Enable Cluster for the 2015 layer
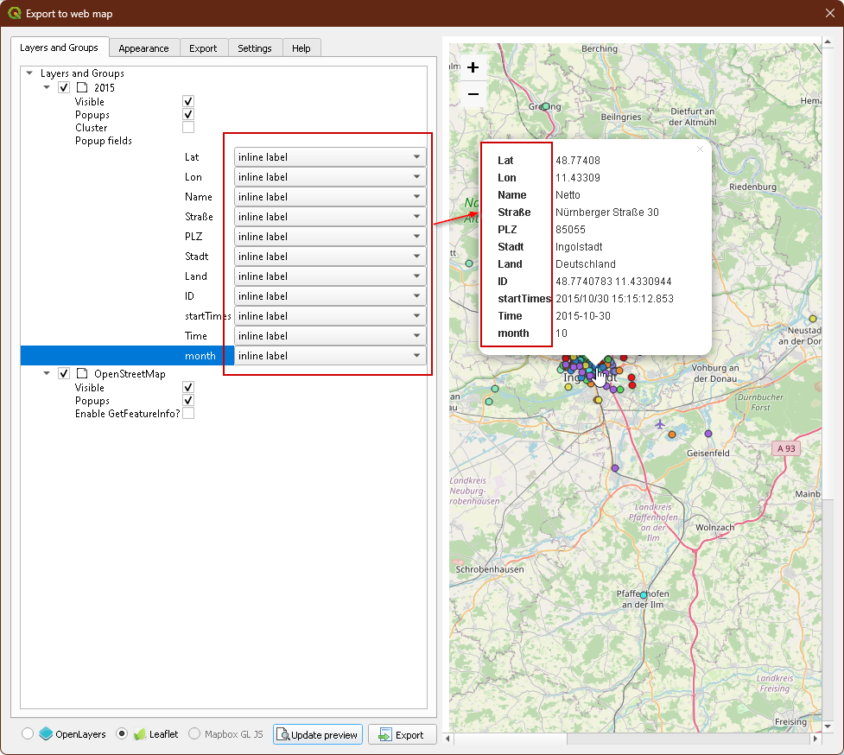Image resolution: width=844 pixels, height=755 pixels. point(188,128)
